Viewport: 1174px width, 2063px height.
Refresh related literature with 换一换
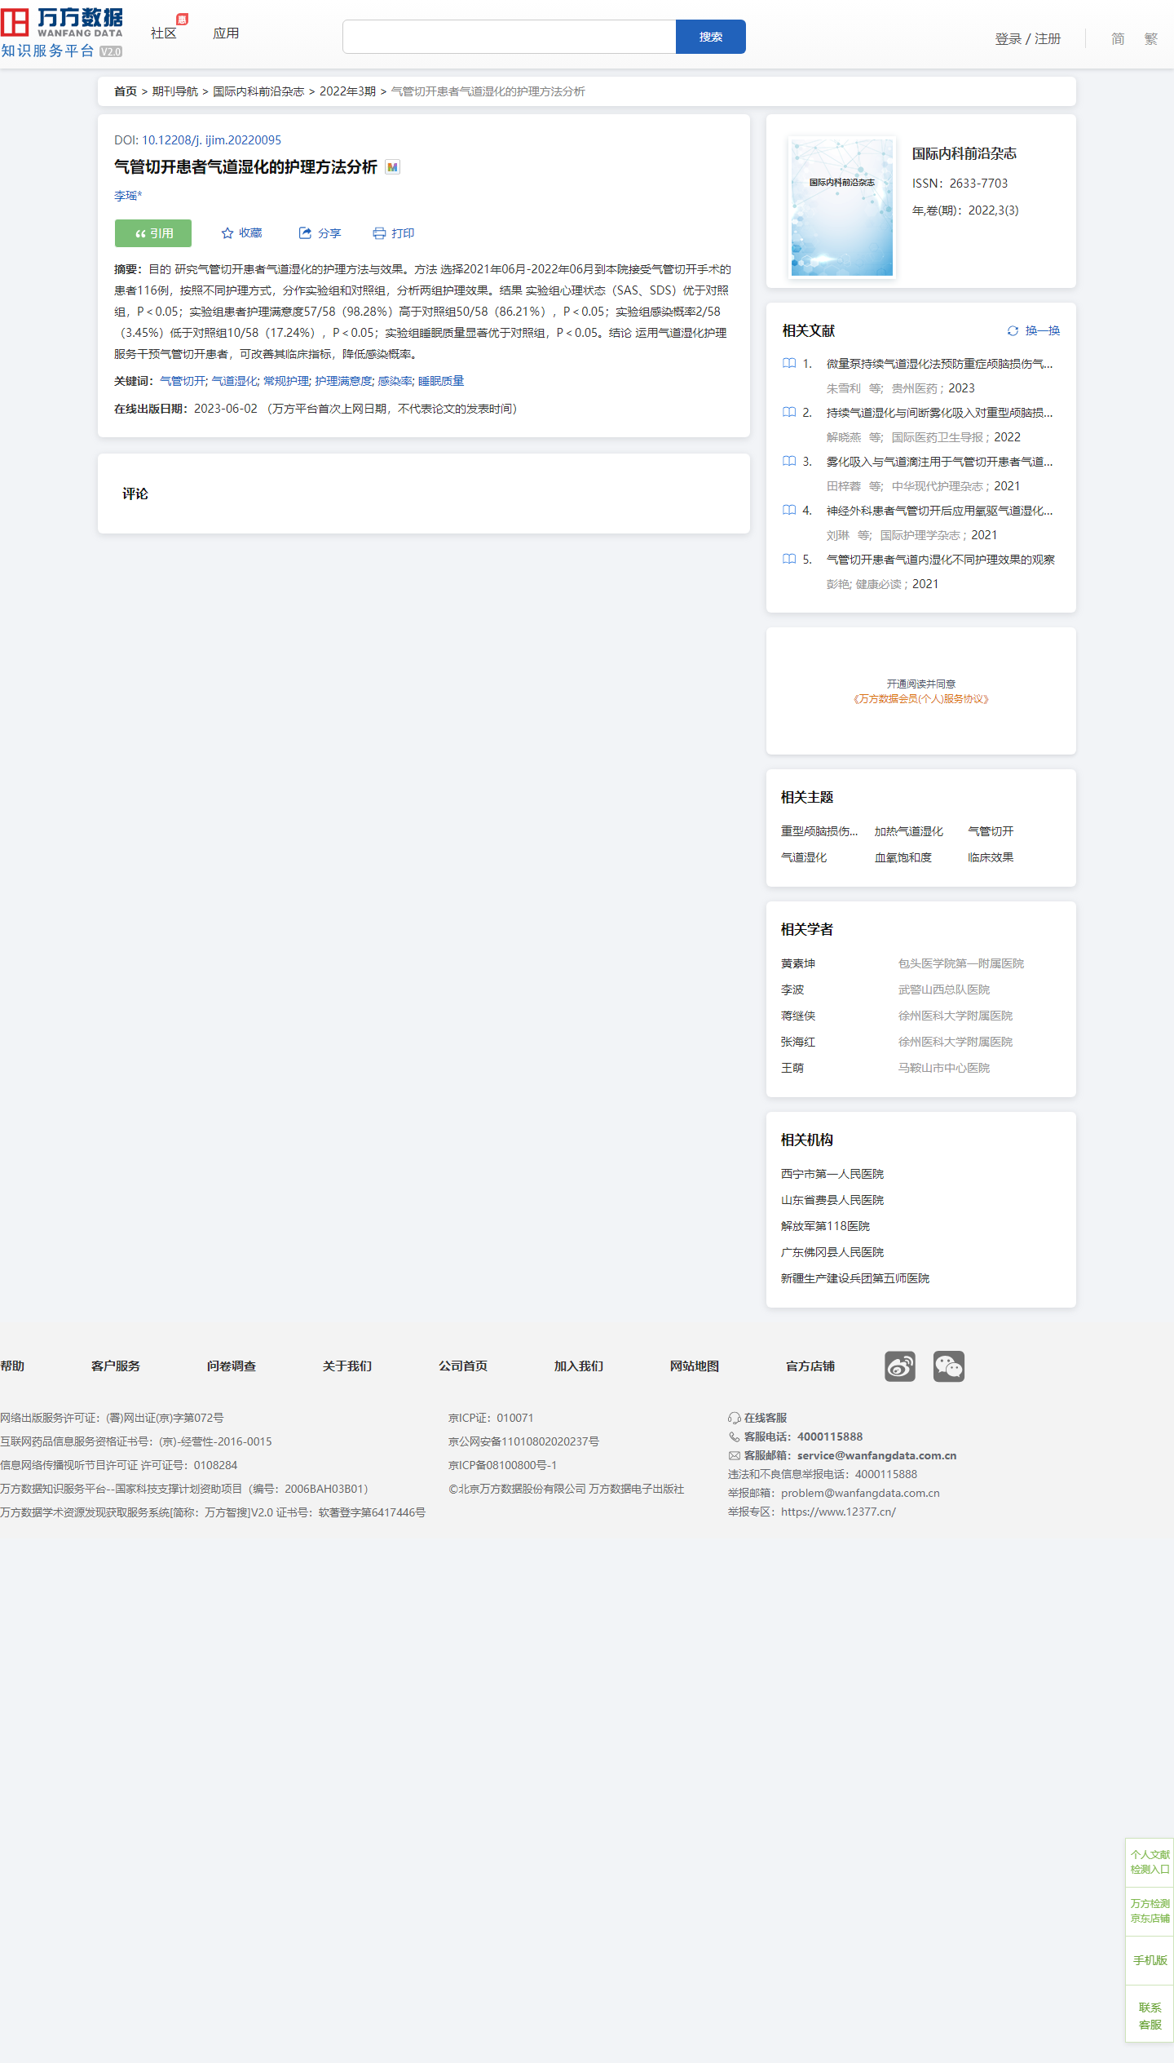pos(1034,330)
